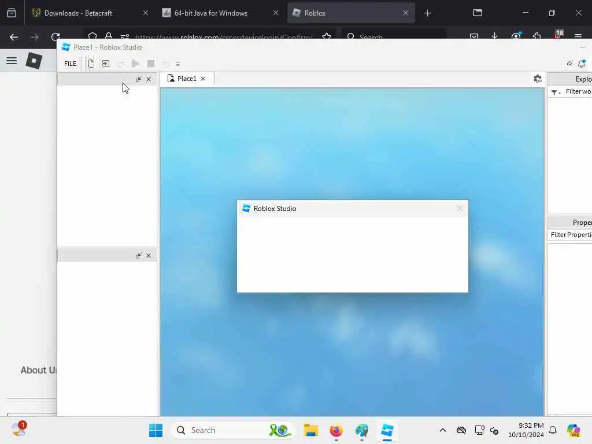
Task: Open Roblox site hamburger menu
Action: pos(12,60)
